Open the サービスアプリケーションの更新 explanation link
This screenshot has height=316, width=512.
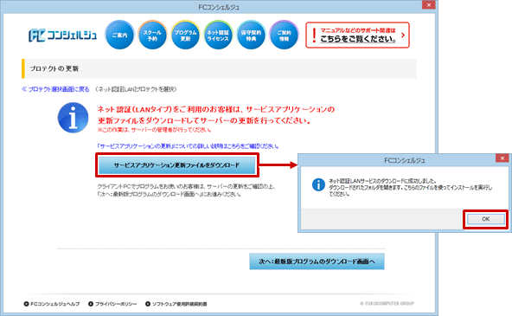point(188,146)
